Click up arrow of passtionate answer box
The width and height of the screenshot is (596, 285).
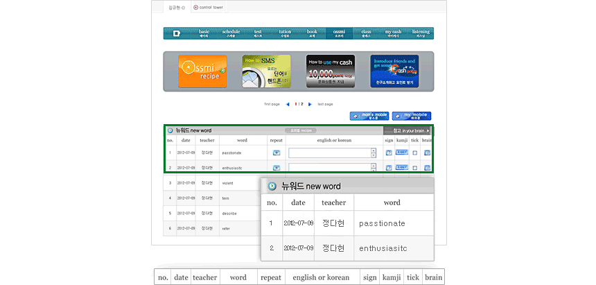coord(374,150)
